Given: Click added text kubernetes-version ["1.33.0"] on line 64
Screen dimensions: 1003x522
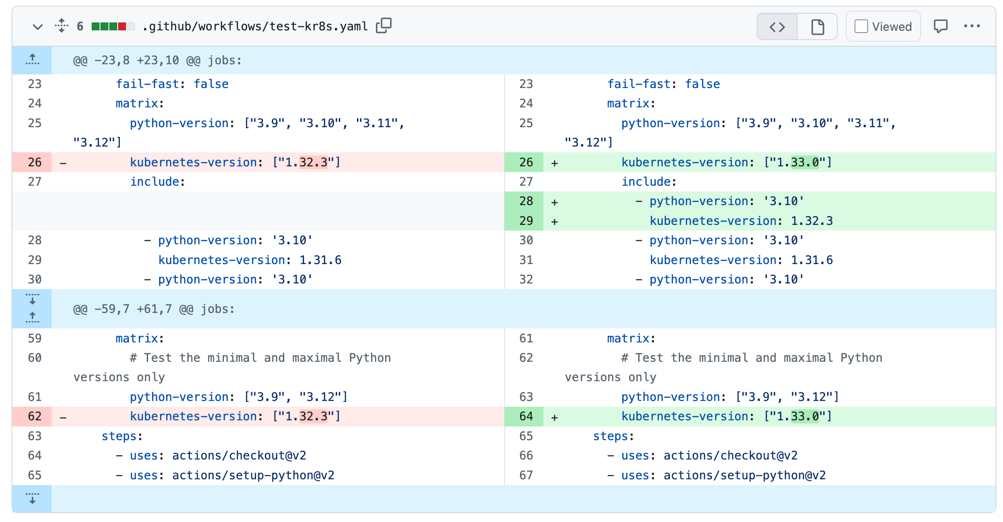Looking at the screenshot, I should click(727, 416).
